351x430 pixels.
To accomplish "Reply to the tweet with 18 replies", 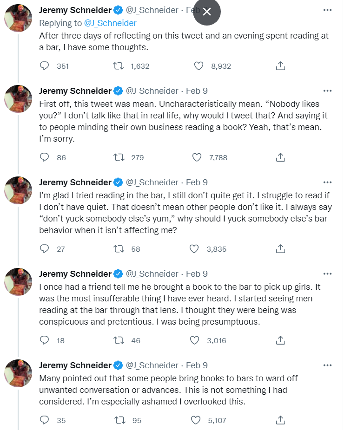I will tap(45, 340).
